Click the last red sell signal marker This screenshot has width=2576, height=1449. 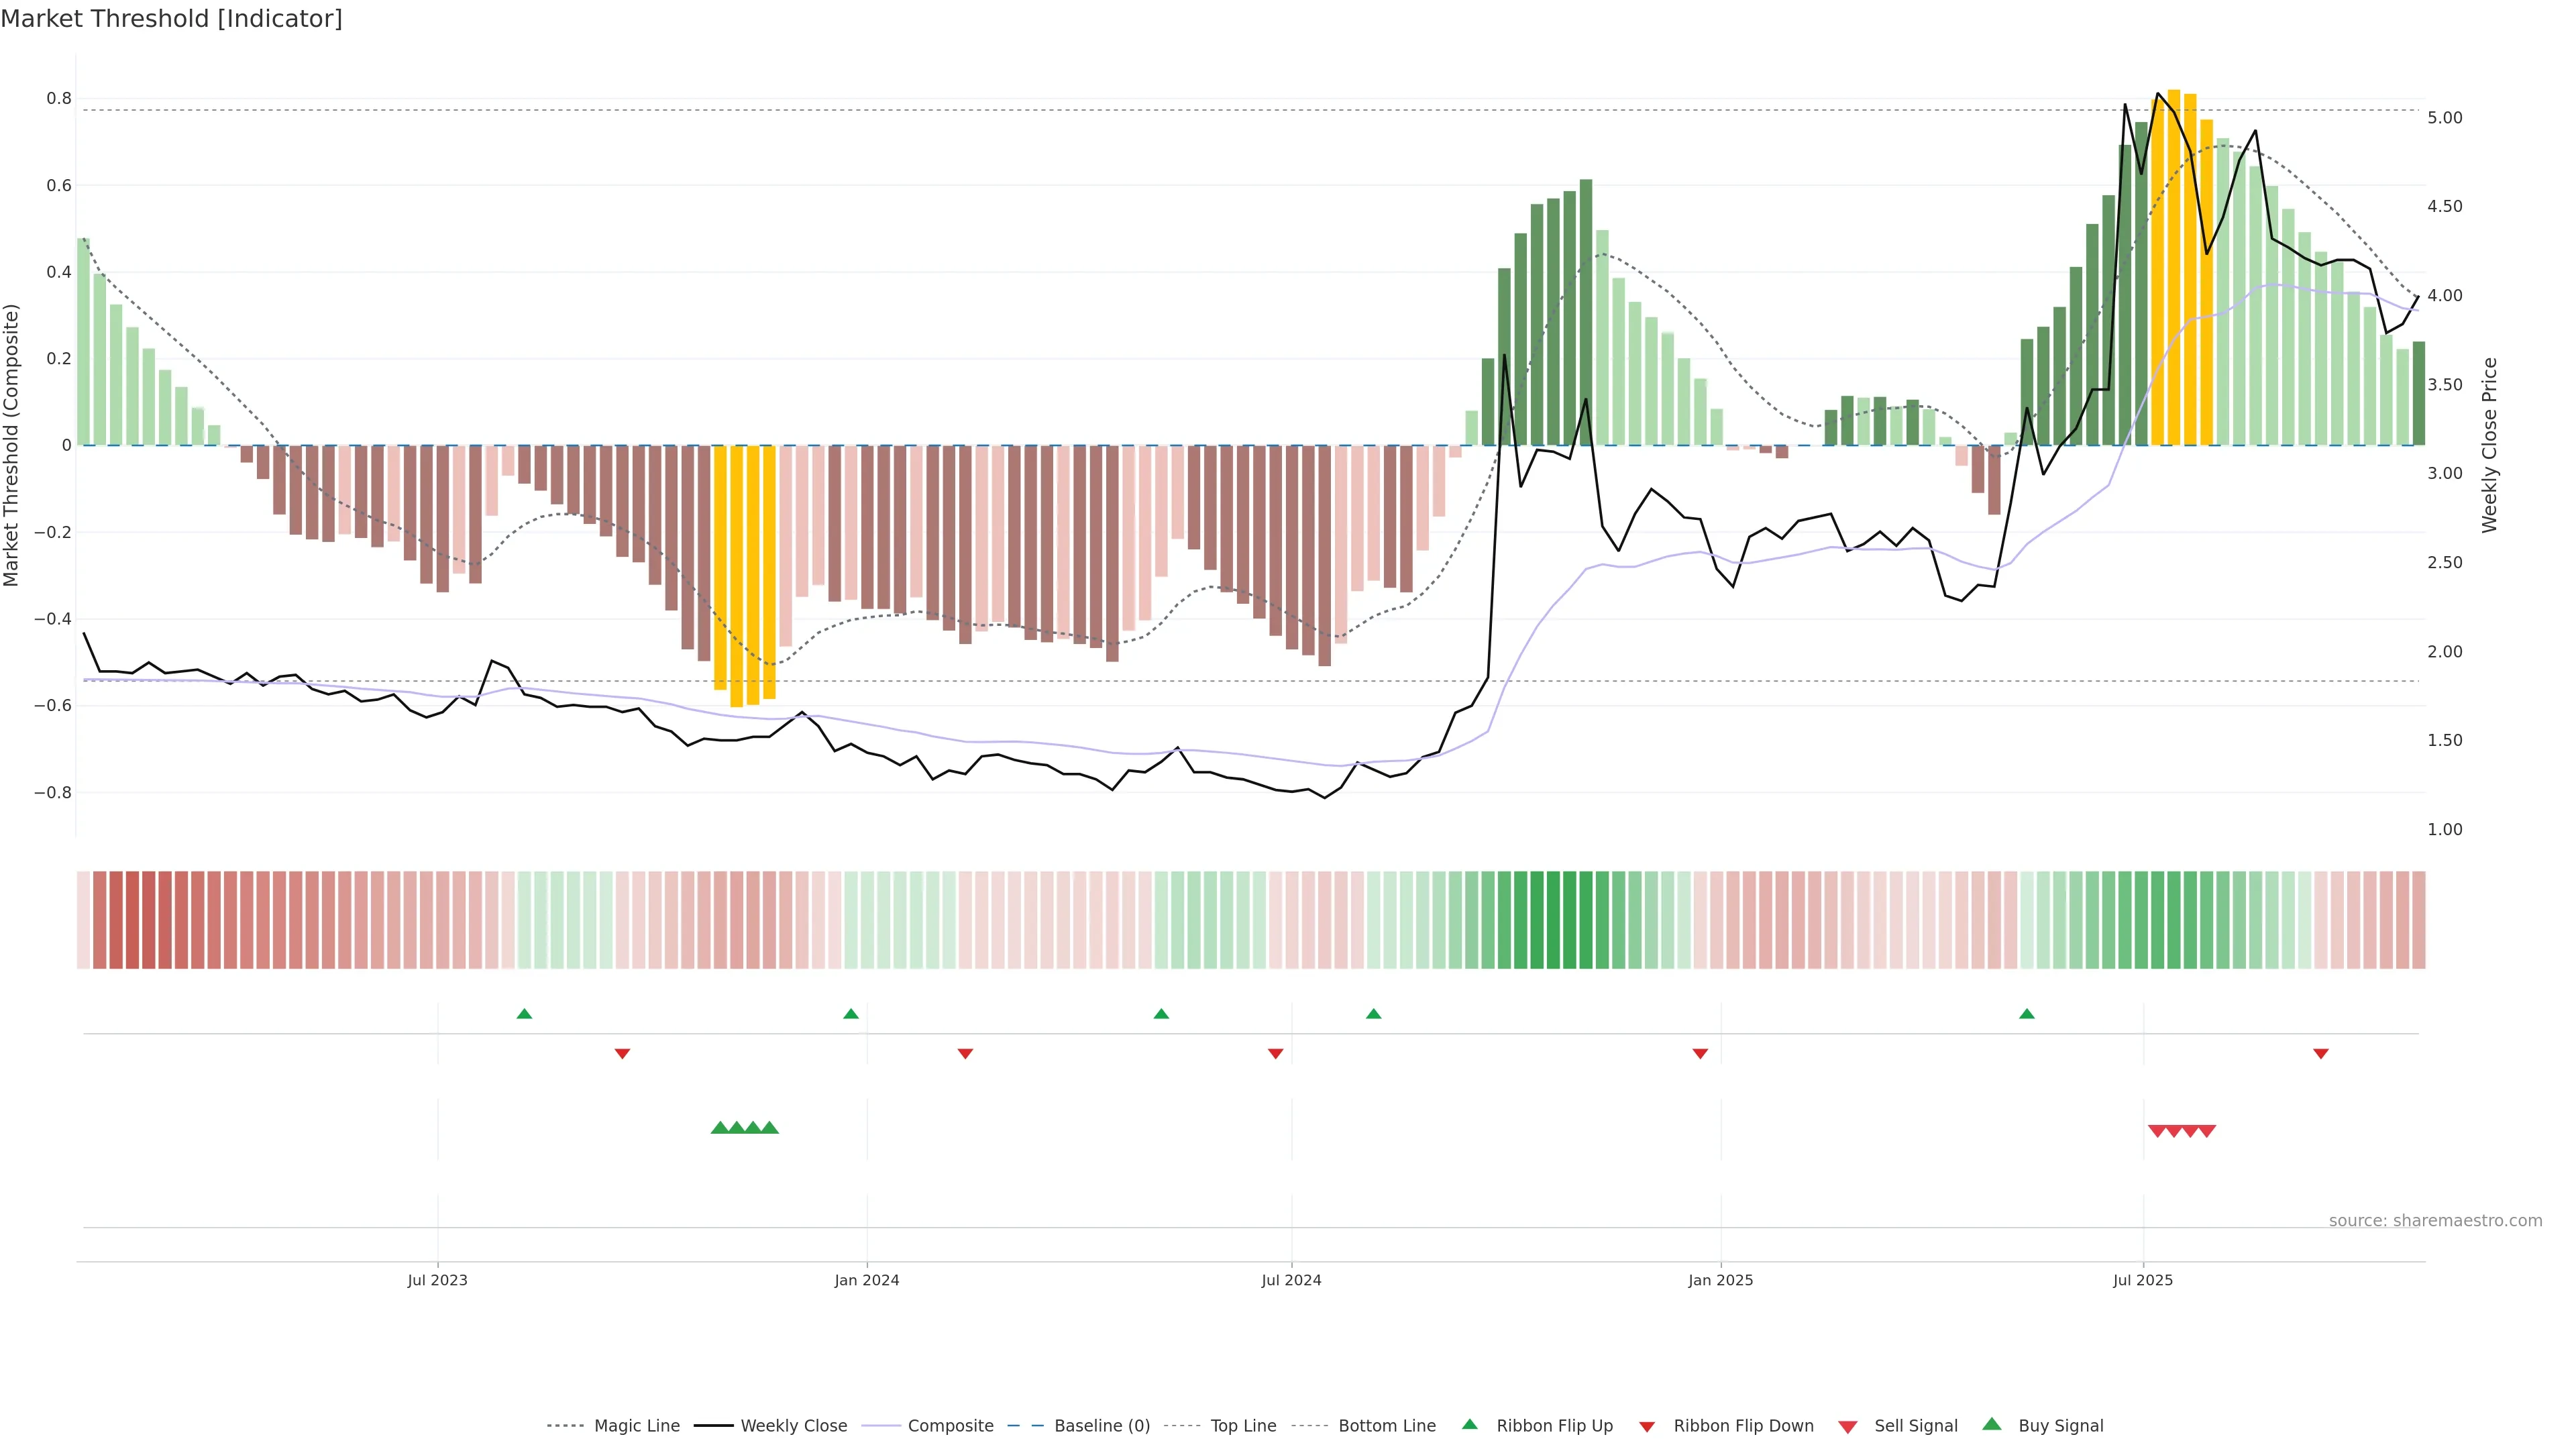pyautogui.click(x=2207, y=1131)
